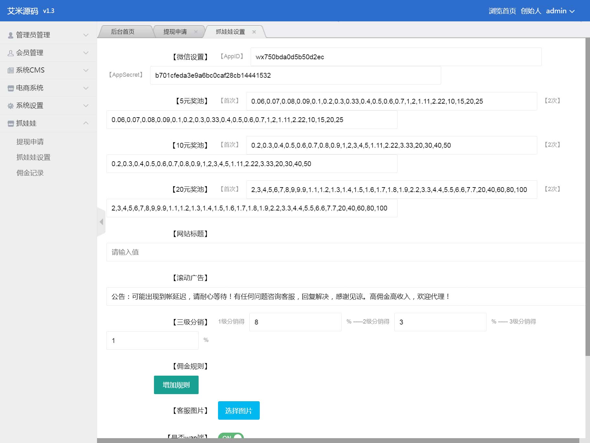Close the 提现申请 tab
590x443 pixels.
pos(196,32)
